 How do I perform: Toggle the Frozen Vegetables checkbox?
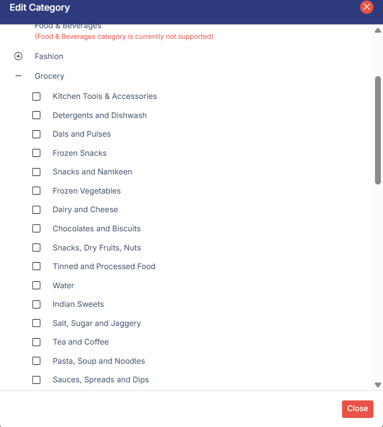pyautogui.click(x=36, y=191)
